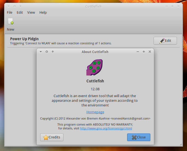The height and width of the screenshot is (151, 187).
Task: Open the View menu
Action: pyautogui.click(x=31, y=12)
